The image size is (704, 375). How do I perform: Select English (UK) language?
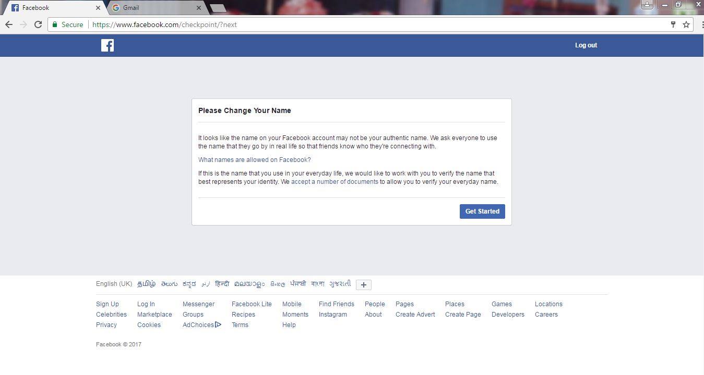[x=114, y=284]
